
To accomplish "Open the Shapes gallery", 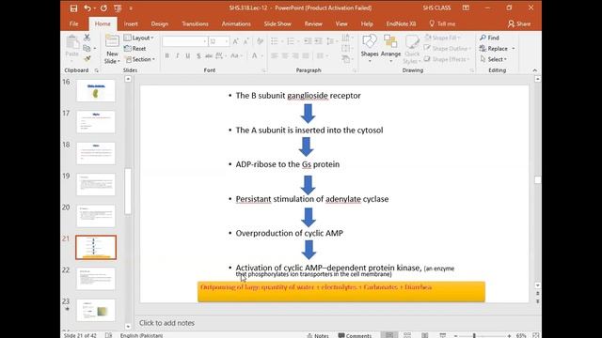I will (x=370, y=48).
